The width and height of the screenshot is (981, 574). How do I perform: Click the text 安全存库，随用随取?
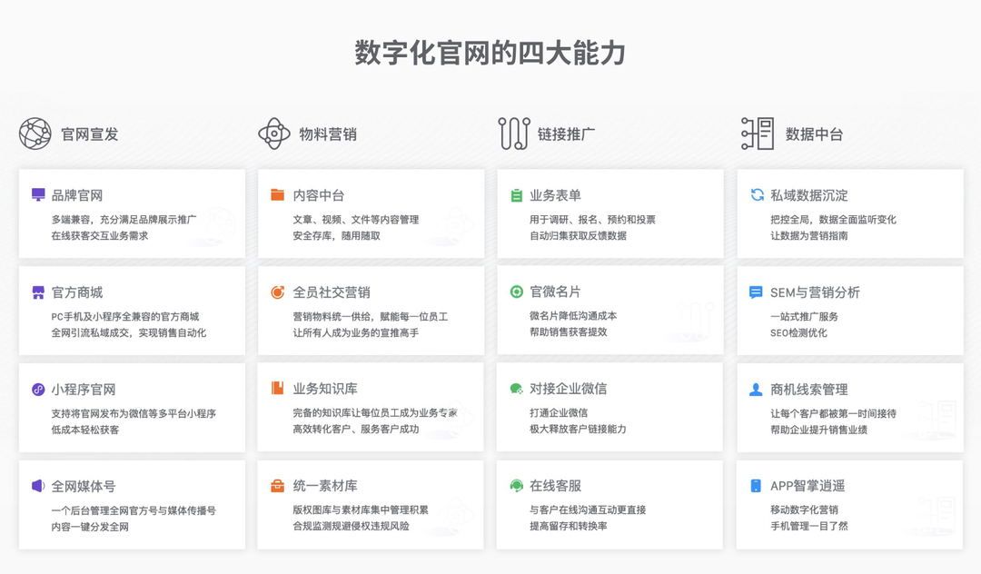(x=337, y=236)
